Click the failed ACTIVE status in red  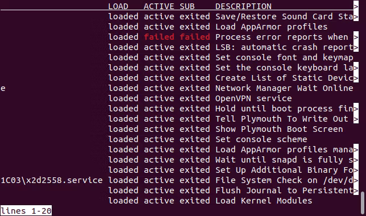[x=159, y=37]
